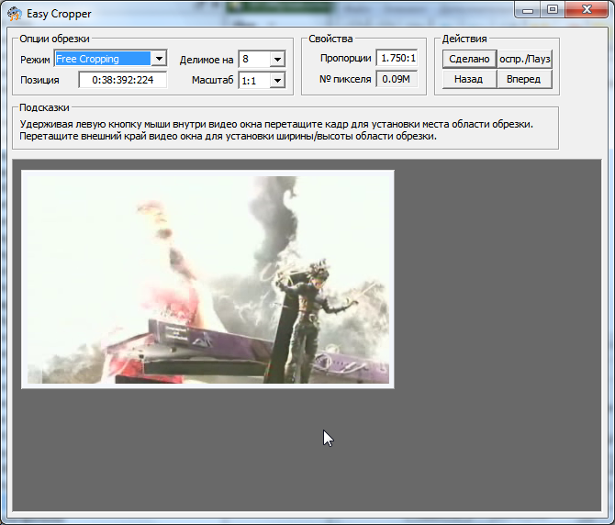
Task: Click the Режим label text
Action: [35, 60]
